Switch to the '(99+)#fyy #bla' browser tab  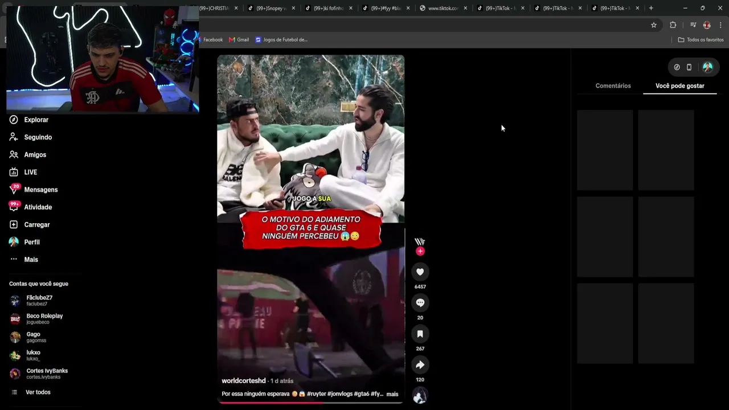tap(386, 8)
